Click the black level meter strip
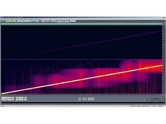This screenshot has height=124, width=166. tap(84, 103)
